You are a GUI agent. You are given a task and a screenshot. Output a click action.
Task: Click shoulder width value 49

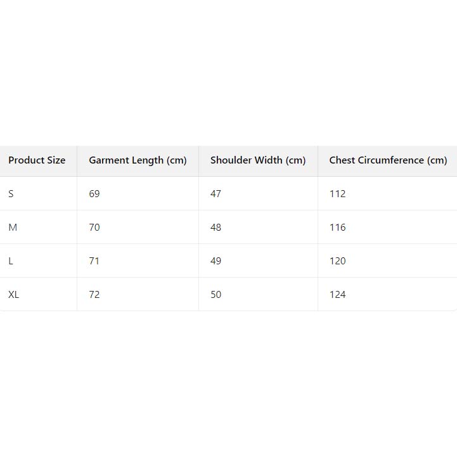pyautogui.click(x=216, y=261)
